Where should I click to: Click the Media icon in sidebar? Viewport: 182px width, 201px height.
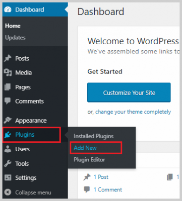pyautogui.click(x=8, y=72)
